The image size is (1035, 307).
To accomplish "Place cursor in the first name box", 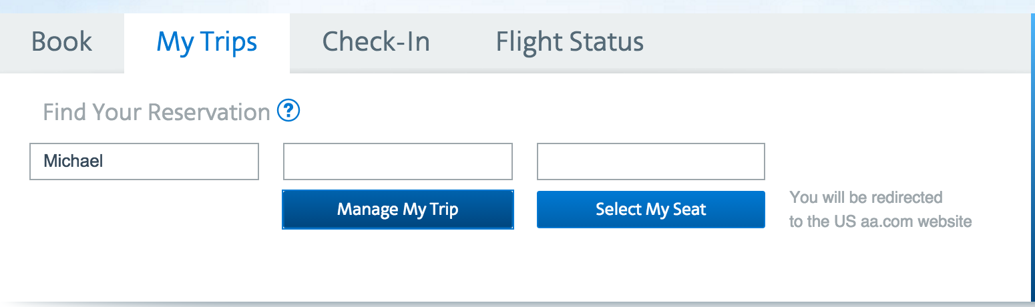I will 144,162.
